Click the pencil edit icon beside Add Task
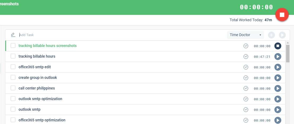Screen dimensions: 294x124 tap(13, 35)
